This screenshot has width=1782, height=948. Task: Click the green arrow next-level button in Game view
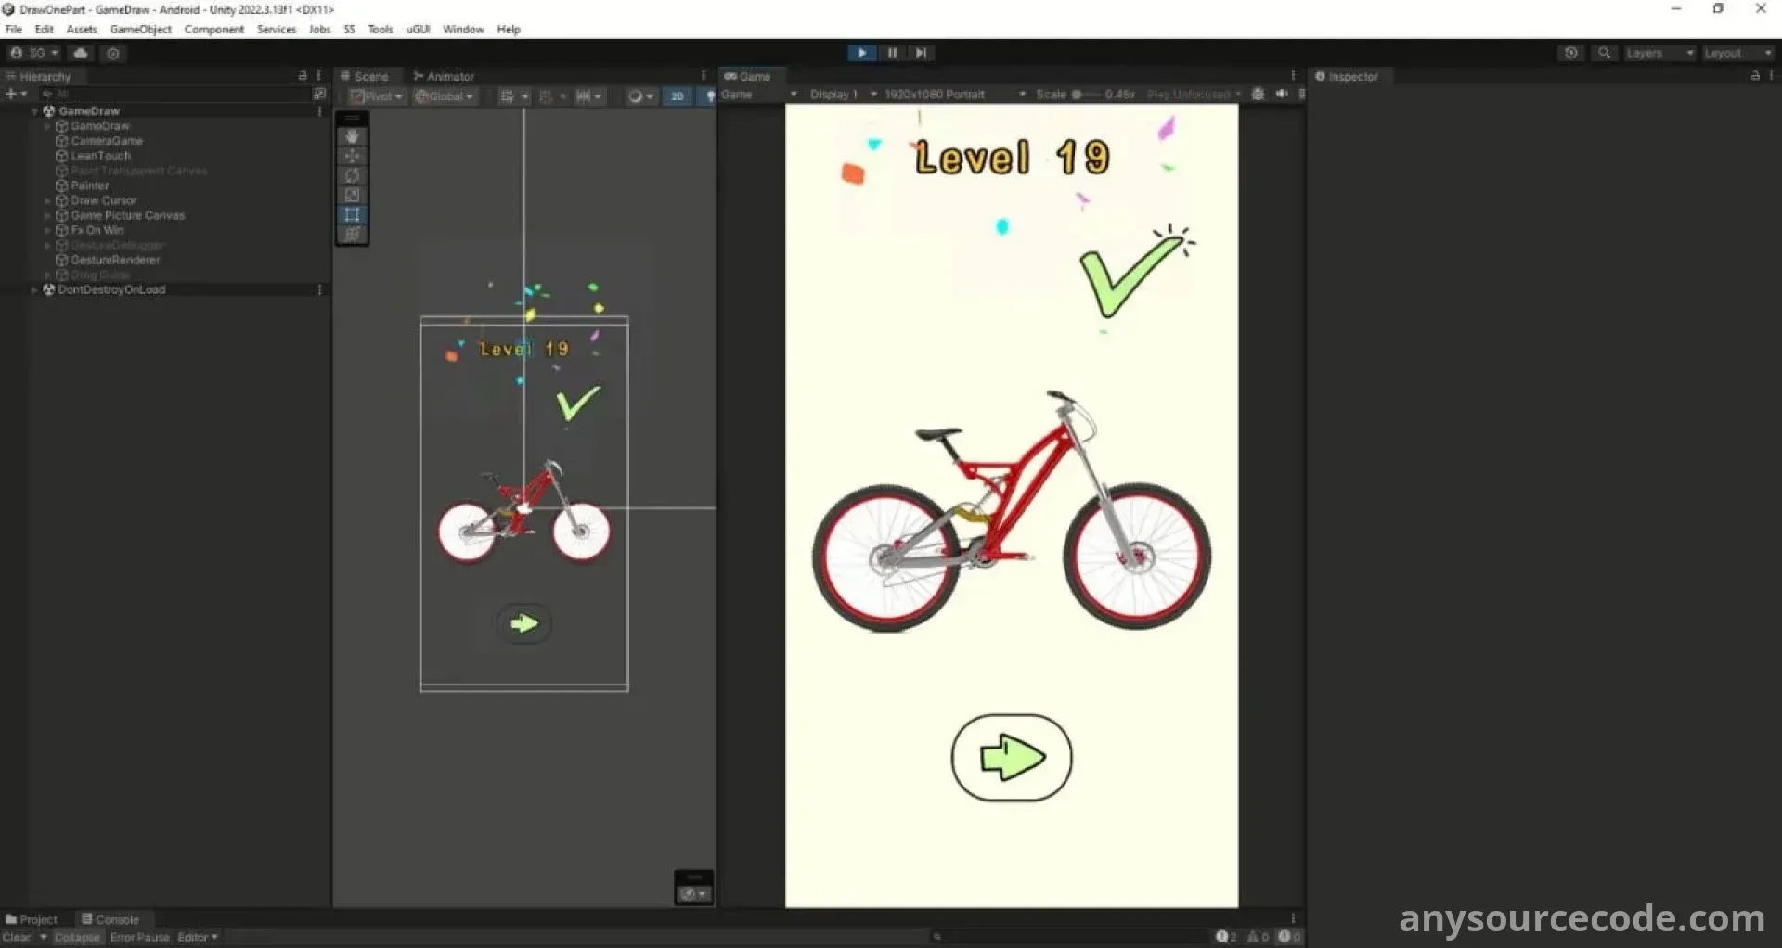tap(1012, 757)
